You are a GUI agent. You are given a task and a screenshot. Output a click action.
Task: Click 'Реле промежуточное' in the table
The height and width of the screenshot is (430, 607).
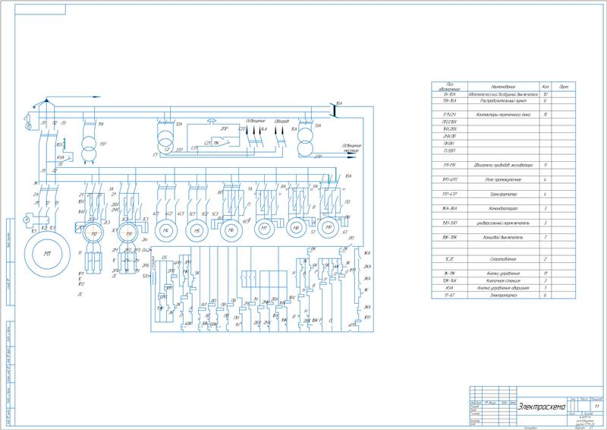pos(503,179)
